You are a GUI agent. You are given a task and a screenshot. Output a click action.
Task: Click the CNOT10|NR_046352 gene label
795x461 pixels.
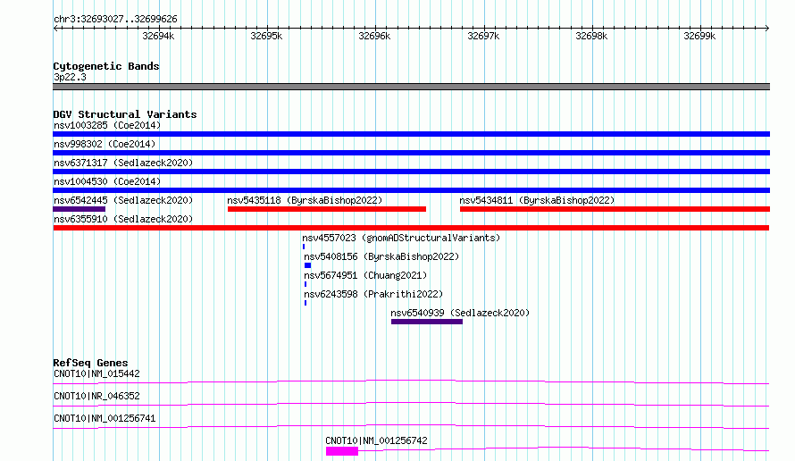(x=96, y=396)
